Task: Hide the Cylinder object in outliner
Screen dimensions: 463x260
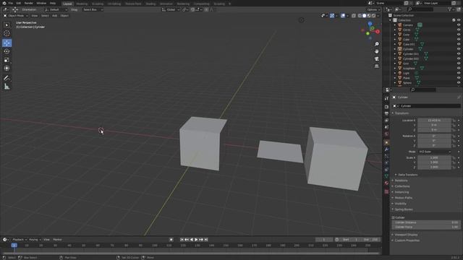Action: point(459,49)
